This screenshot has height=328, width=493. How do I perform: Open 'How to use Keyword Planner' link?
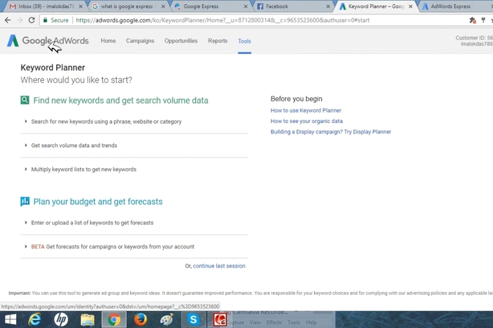(306, 111)
